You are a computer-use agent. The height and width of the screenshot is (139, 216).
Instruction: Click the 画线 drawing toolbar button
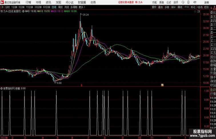pyautogui.click(x=180, y=7)
